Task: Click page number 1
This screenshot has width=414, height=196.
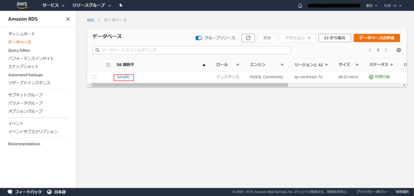Action: (378, 50)
